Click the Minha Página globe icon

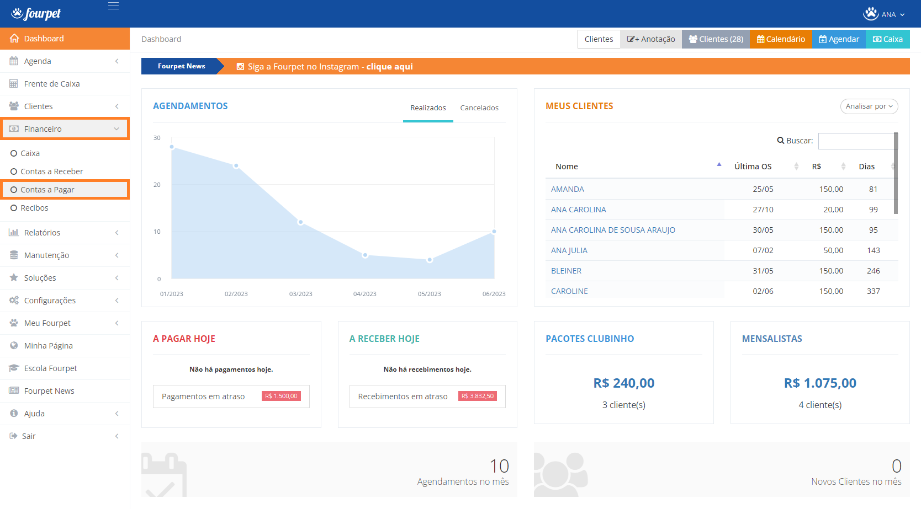pos(14,346)
